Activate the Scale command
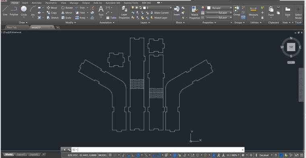This screenshot has height=158, width=306. pos(66,18)
